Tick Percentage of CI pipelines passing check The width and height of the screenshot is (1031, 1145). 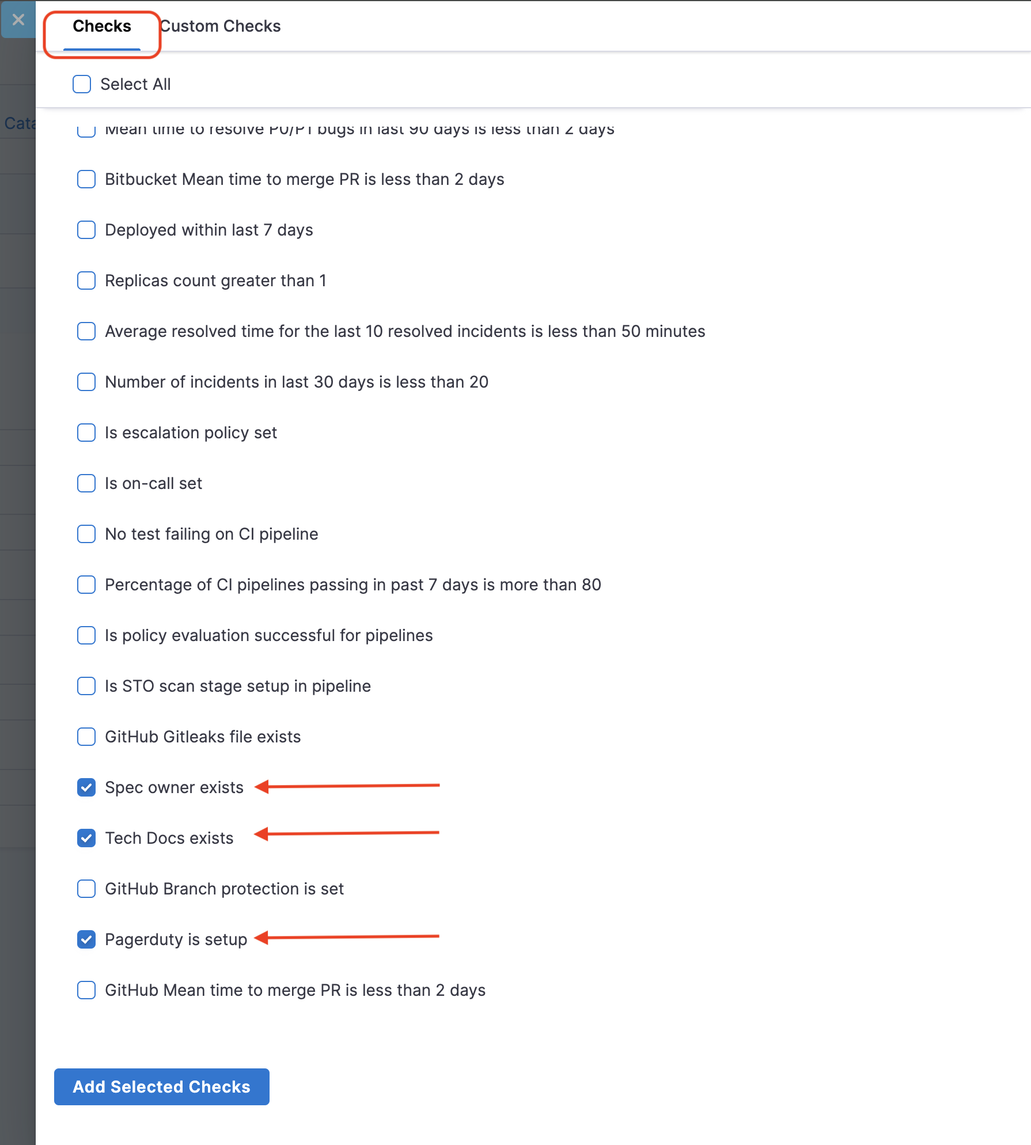[86, 585]
